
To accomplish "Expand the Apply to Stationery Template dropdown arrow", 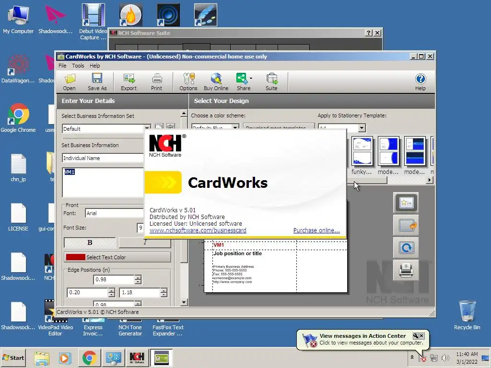I will pyautogui.click(x=362, y=127).
